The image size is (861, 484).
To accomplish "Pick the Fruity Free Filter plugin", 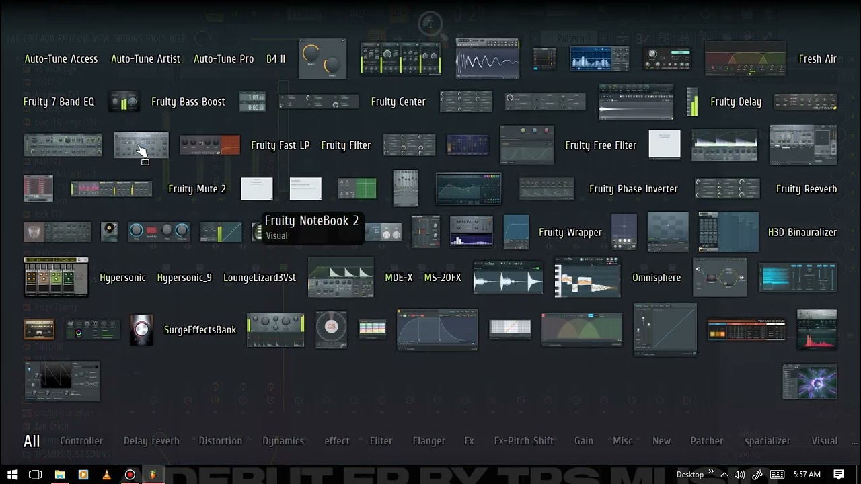I will (601, 145).
